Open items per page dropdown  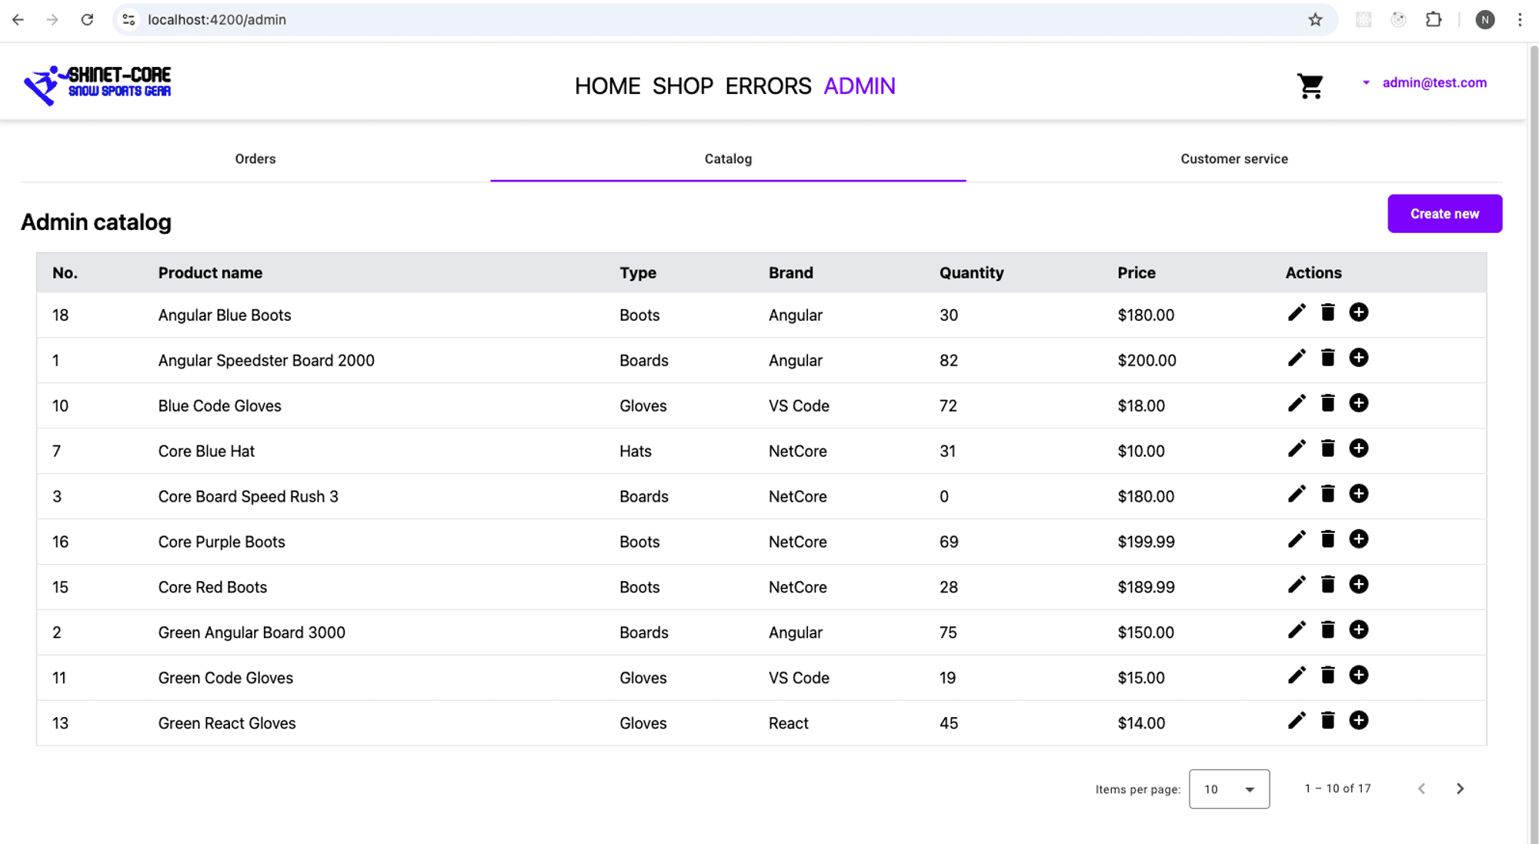(x=1229, y=789)
